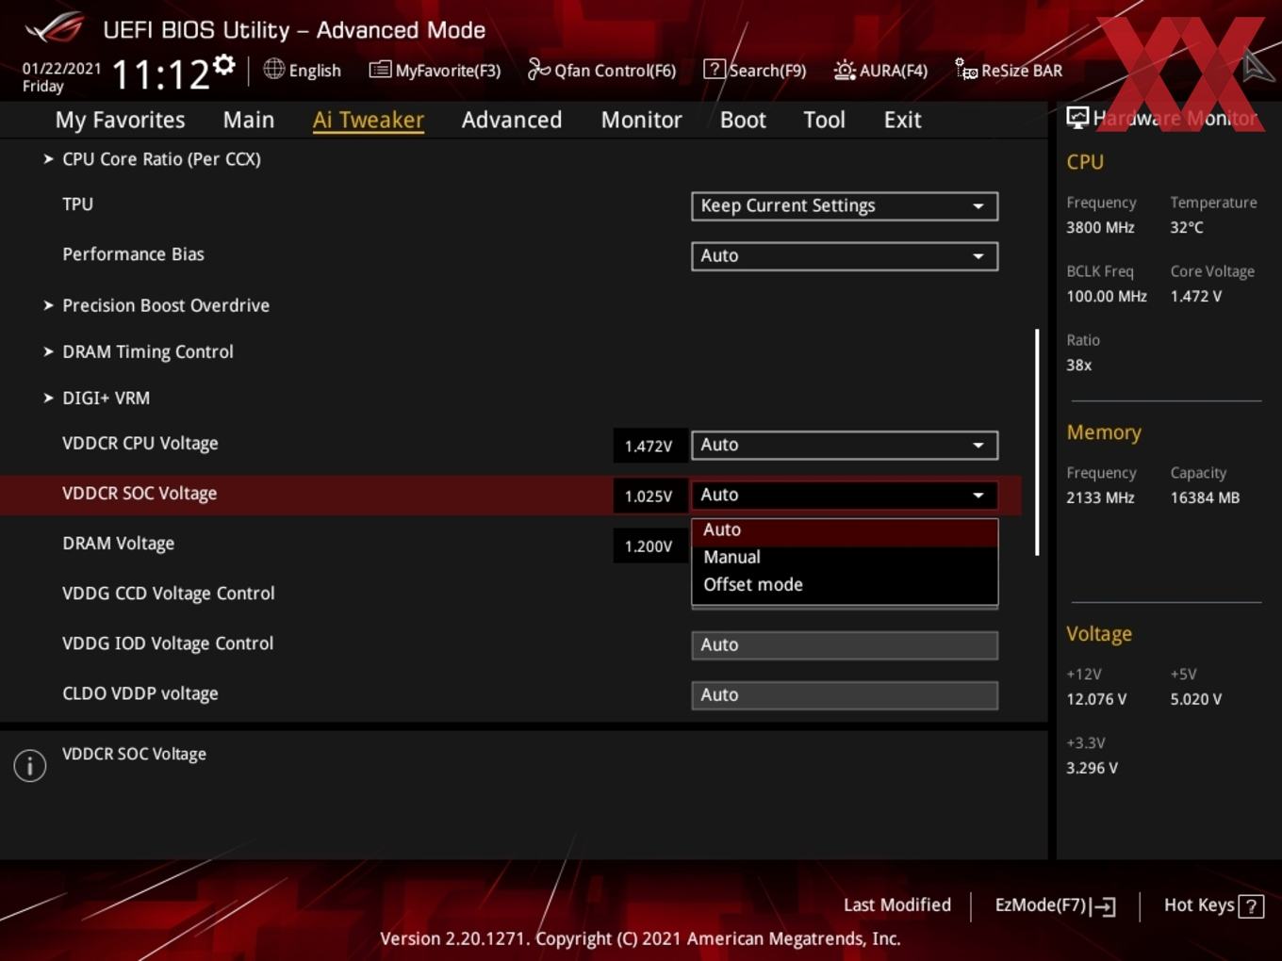This screenshot has height=961, width=1282.
Task: Open TPU Keep Current Settings dropdown
Action: (845, 206)
